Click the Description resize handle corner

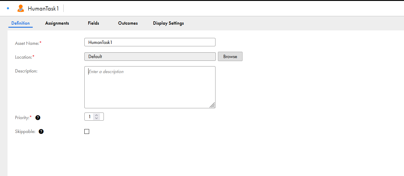point(212,105)
